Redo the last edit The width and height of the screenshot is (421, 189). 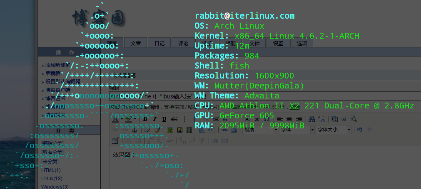(x=370, y=130)
